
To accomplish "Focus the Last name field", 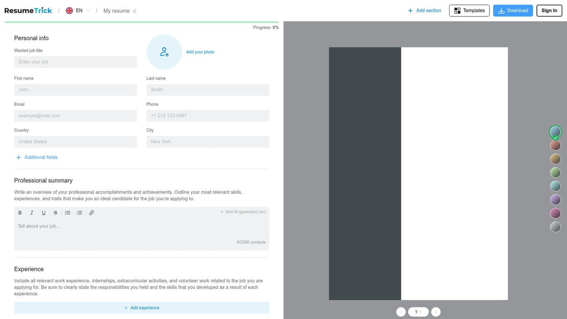I will [208, 89].
